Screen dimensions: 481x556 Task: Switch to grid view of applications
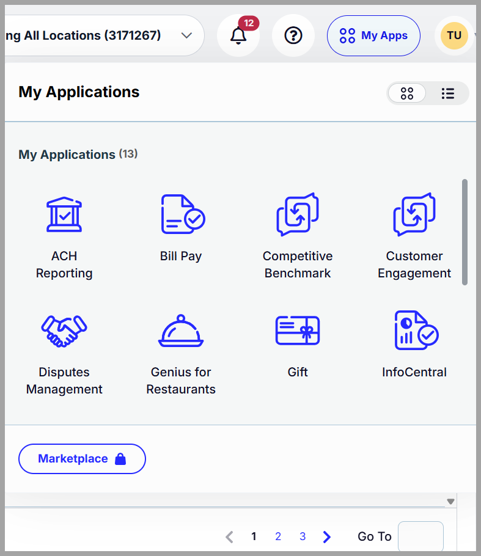(x=407, y=93)
